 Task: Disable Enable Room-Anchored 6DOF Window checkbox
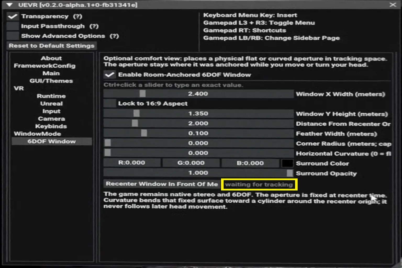pos(110,75)
